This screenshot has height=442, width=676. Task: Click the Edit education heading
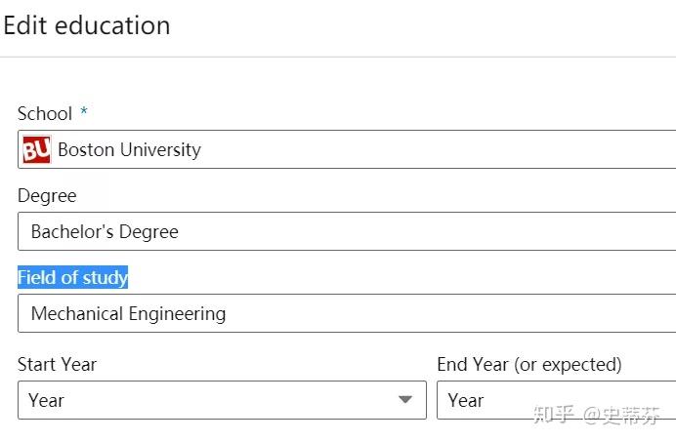[x=87, y=25]
